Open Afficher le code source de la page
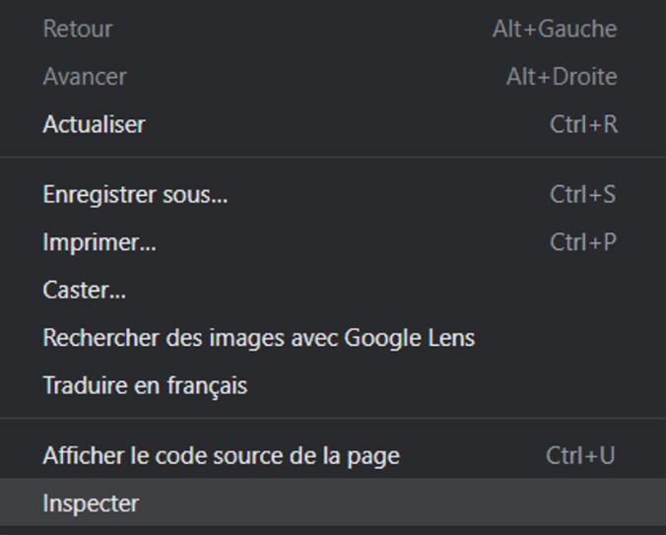The image size is (666, 535). pyautogui.click(x=221, y=456)
